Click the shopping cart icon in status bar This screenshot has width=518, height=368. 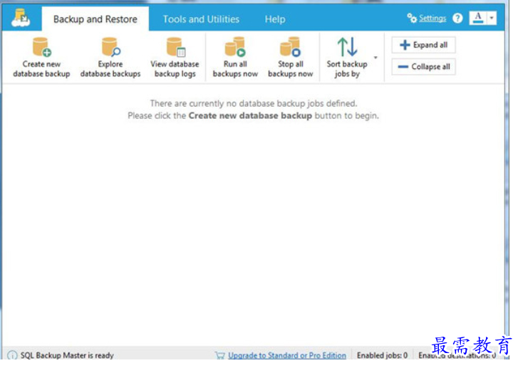click(x=219, y=355)
